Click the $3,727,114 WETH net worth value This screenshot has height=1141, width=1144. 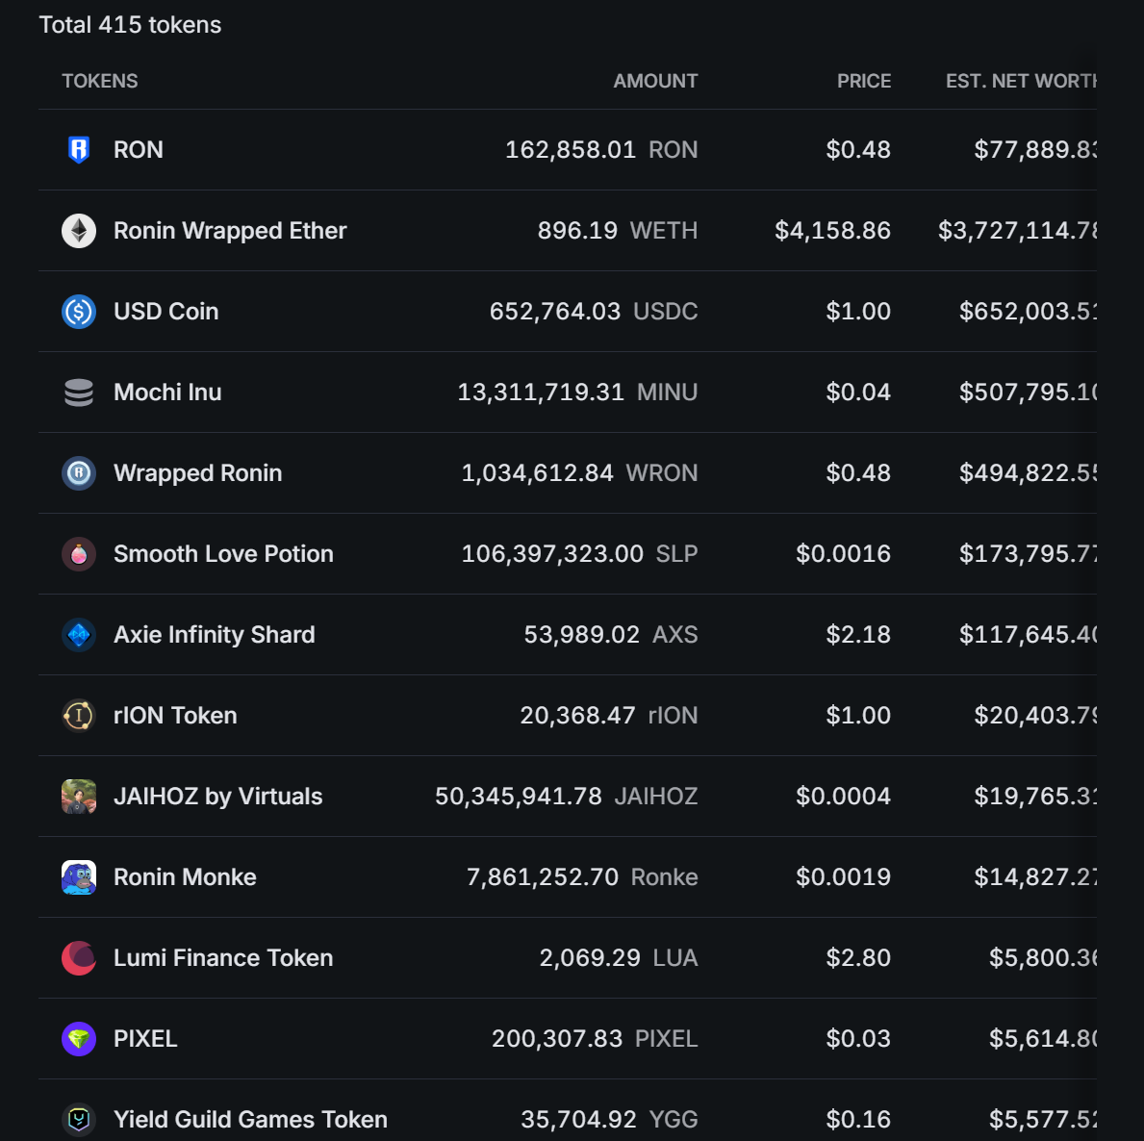click(x=1018, y=231)
